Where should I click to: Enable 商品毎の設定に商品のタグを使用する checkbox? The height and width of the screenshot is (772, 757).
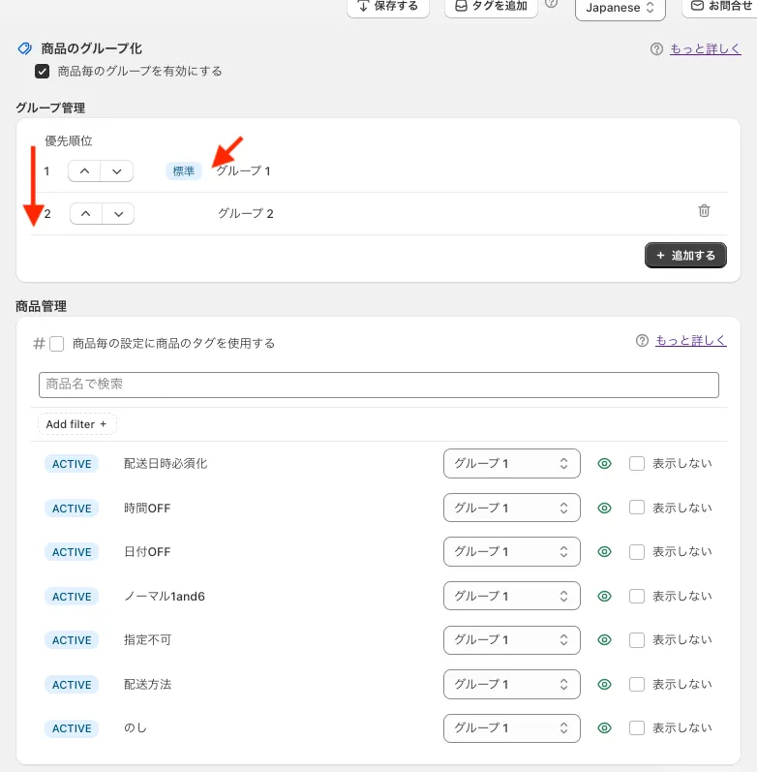tap(57, 344)
